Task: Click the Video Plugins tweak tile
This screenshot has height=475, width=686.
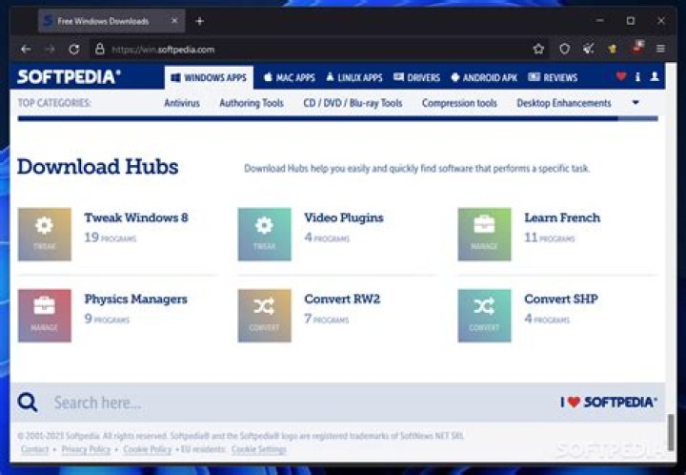Action: [264, 235]
